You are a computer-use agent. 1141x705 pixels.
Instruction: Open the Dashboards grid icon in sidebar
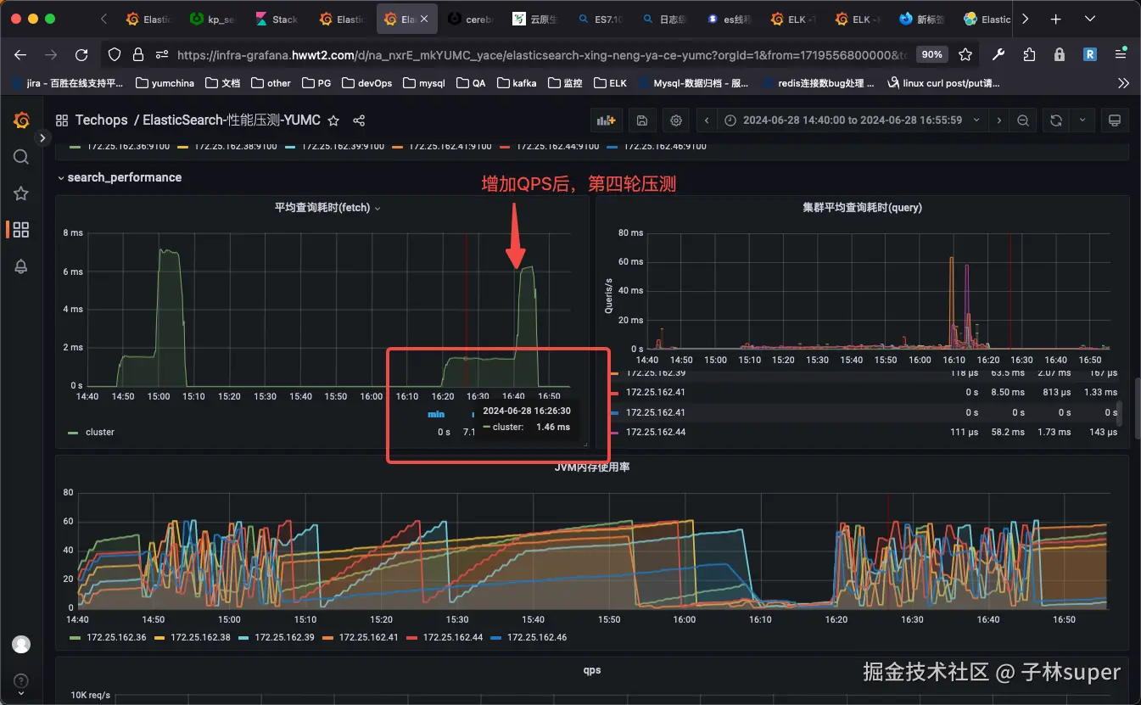(21, 230)
